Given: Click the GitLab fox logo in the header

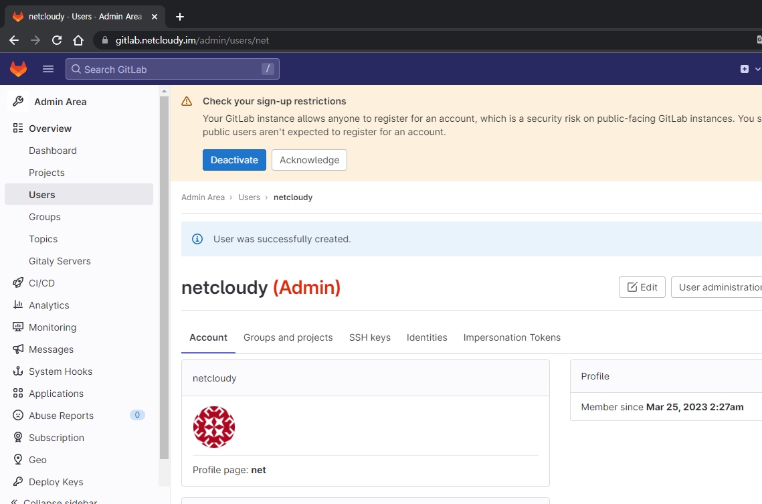Looking at the screenshot, I should pos(19,68).
